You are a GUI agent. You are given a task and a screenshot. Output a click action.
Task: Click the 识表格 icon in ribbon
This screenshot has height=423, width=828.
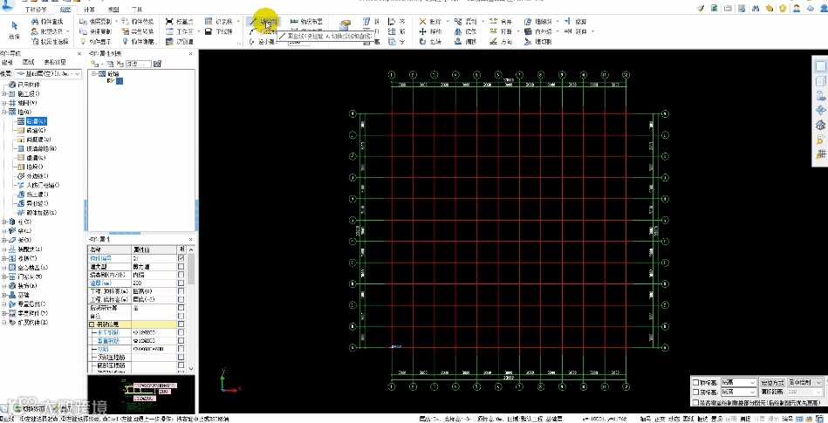[209, 21]
